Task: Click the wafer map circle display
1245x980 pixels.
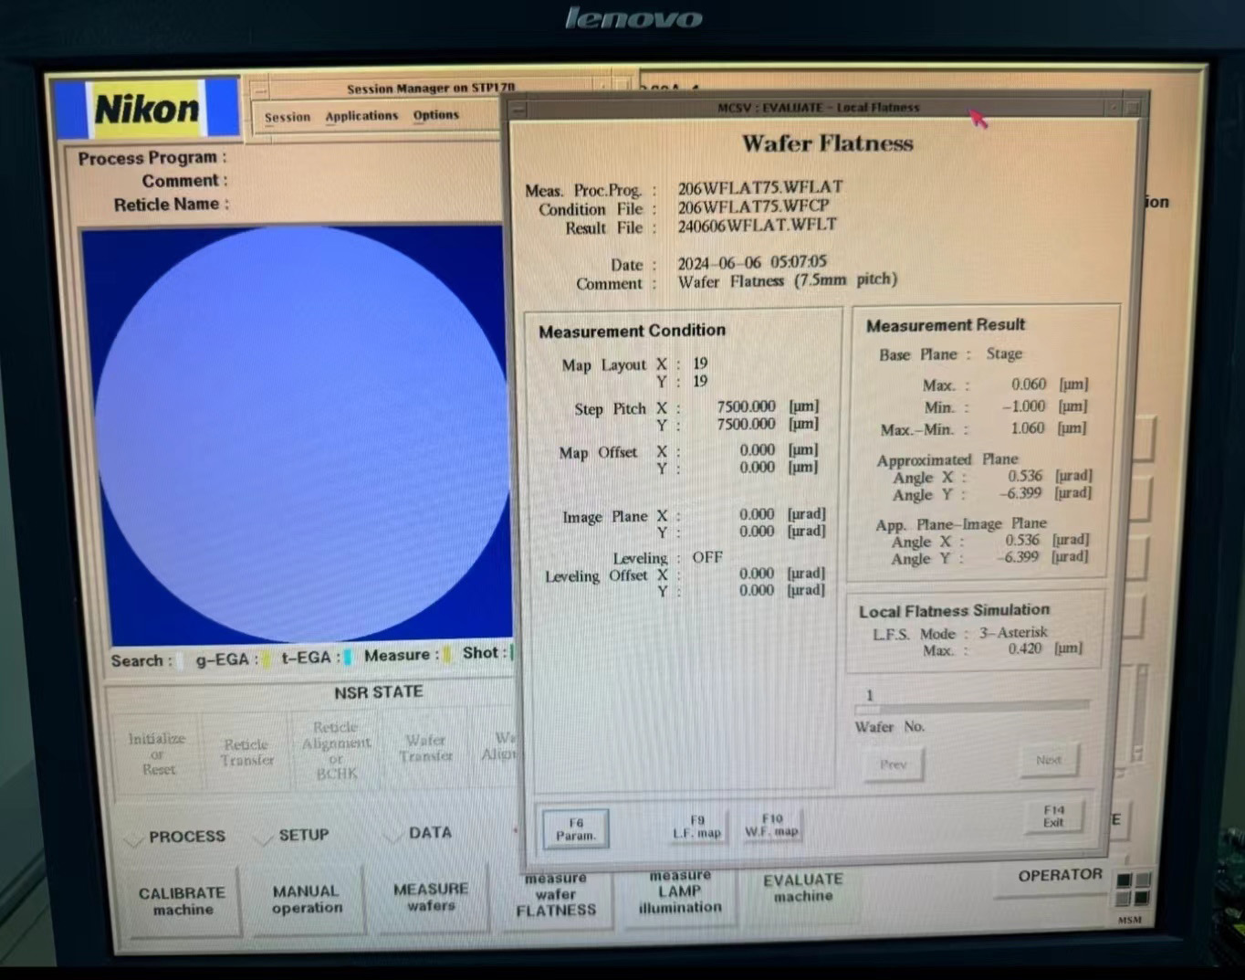Action: pyautogui.click(x=301, y=435)
